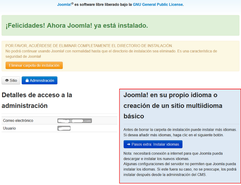Click the Instalar idiomas button text
This screenshot has width=241, height=185.
[x=155, y=144]
